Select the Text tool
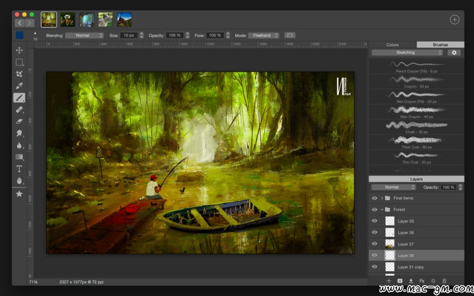This screenshot has height=296, width=474. pos(20,169)
